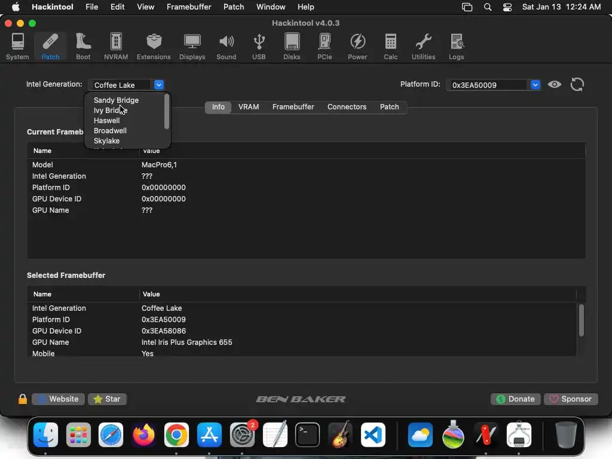The height and width of the screenshot is (459, 612).
Task: Click the Sponsor button
Action: tap(571, 399)
